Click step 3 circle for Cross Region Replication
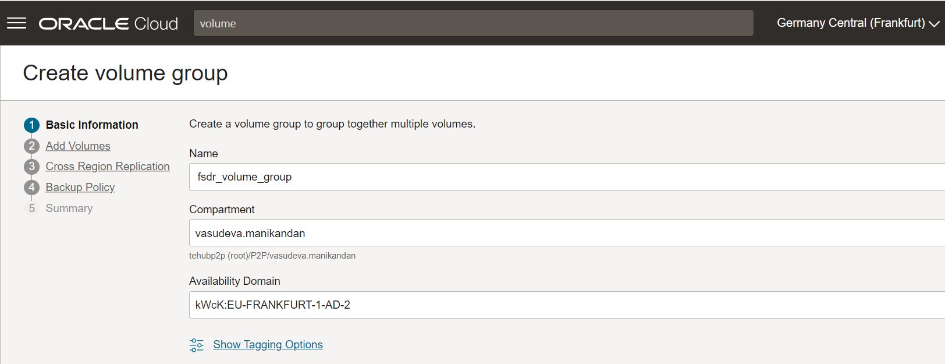Image resolution: width=945 pixels, height=364 pixels. (x=31, y=167)
